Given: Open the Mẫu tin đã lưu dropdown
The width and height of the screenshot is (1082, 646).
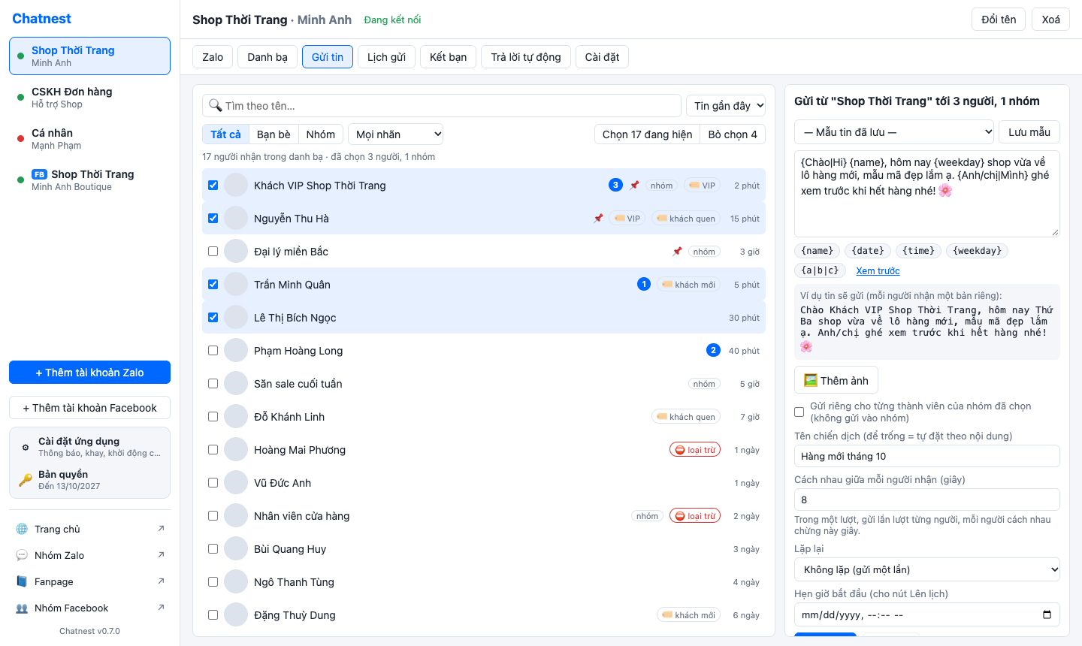Looking at the screenshot, I should (x=894, y=132).
